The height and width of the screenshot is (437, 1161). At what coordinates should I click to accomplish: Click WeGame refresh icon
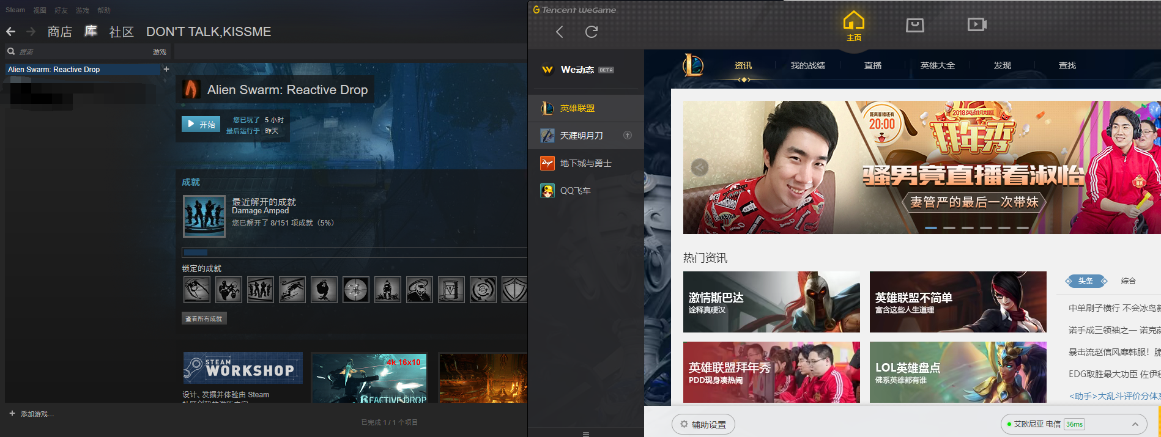click(592, 32)
